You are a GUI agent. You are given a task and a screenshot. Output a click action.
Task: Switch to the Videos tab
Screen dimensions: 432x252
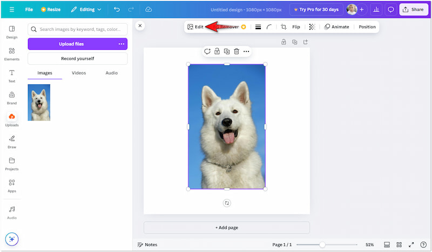[79, 73]
